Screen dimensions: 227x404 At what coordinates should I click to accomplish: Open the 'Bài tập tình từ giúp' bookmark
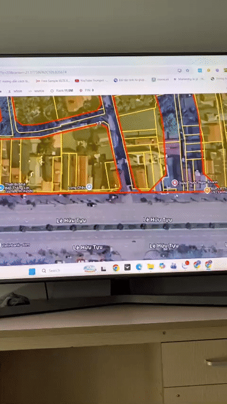coord(130,80)
